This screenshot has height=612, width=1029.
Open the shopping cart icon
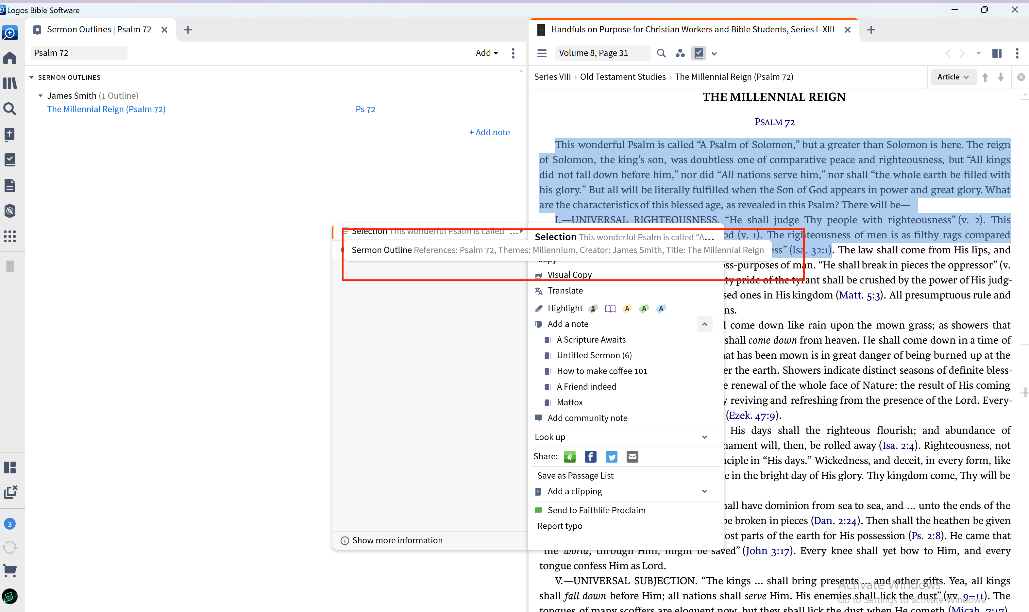pos(10,571)
